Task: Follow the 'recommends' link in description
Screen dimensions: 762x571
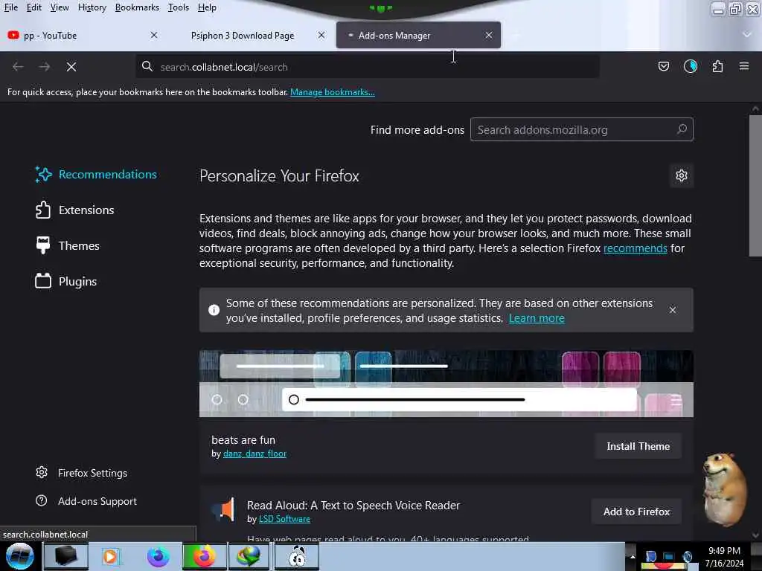Action: click(635, 248)
